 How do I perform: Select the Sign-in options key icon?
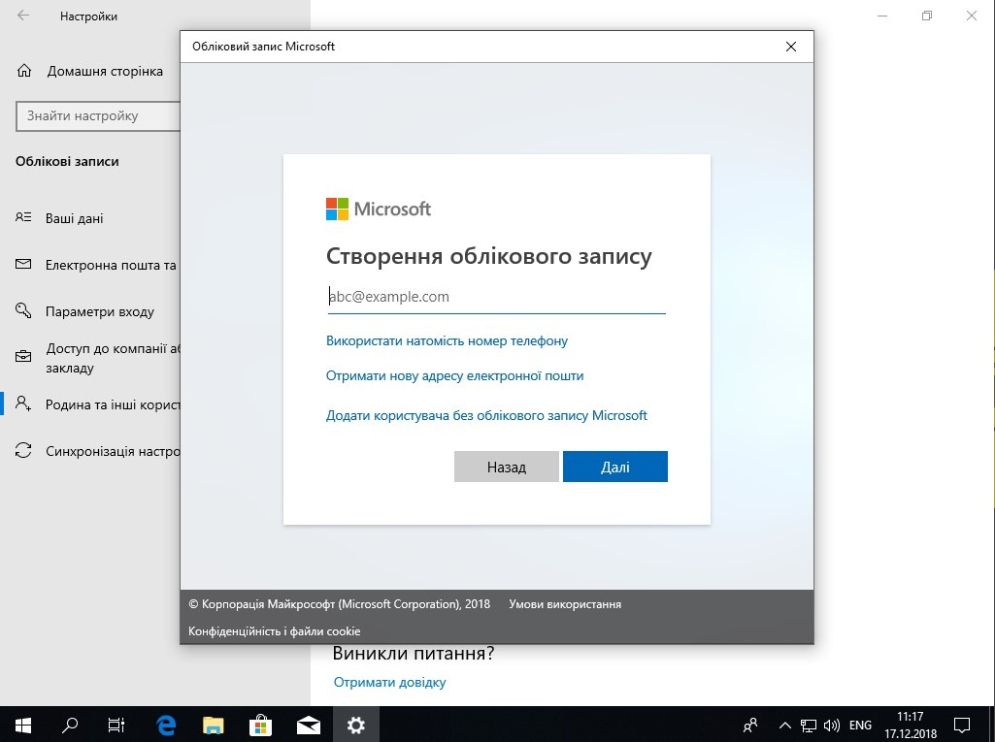pyautogui.click(x=23, y=310)
